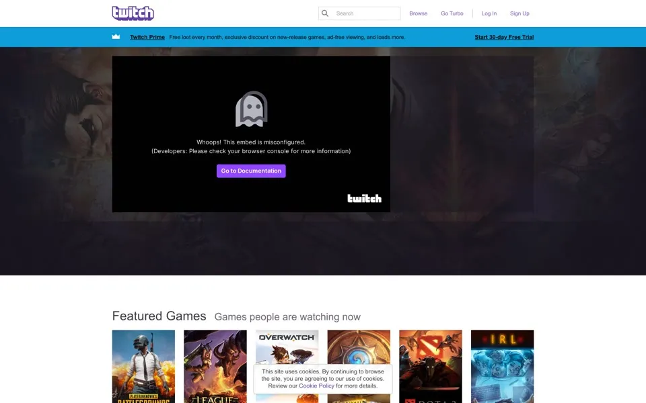Open the Cookie Policy link
The width and height of the screenshot is (646, 403).
click(x=316, y=386)
